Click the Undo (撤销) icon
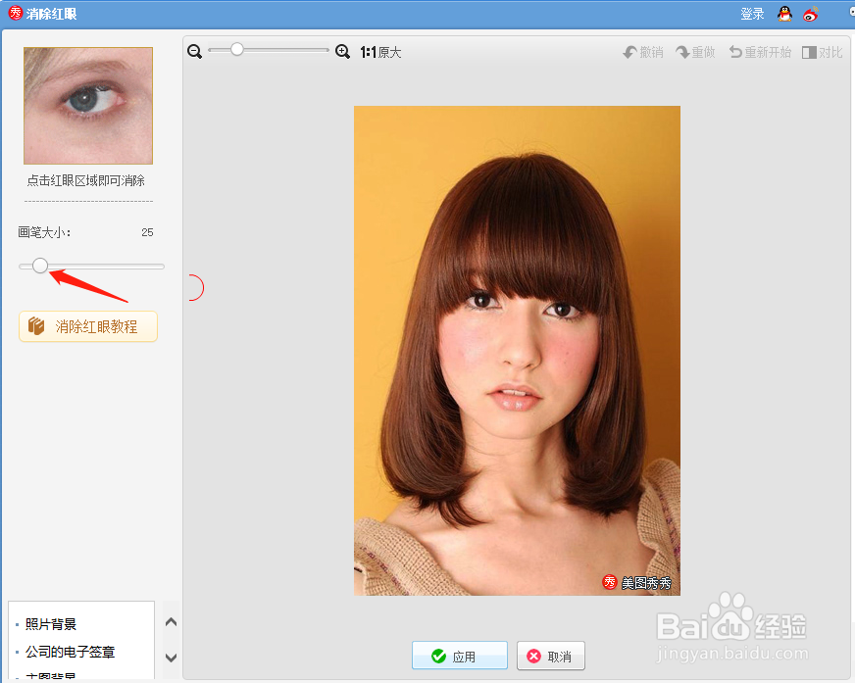The height and width of the screenshot is (683, 855). [x=643, y=52]
